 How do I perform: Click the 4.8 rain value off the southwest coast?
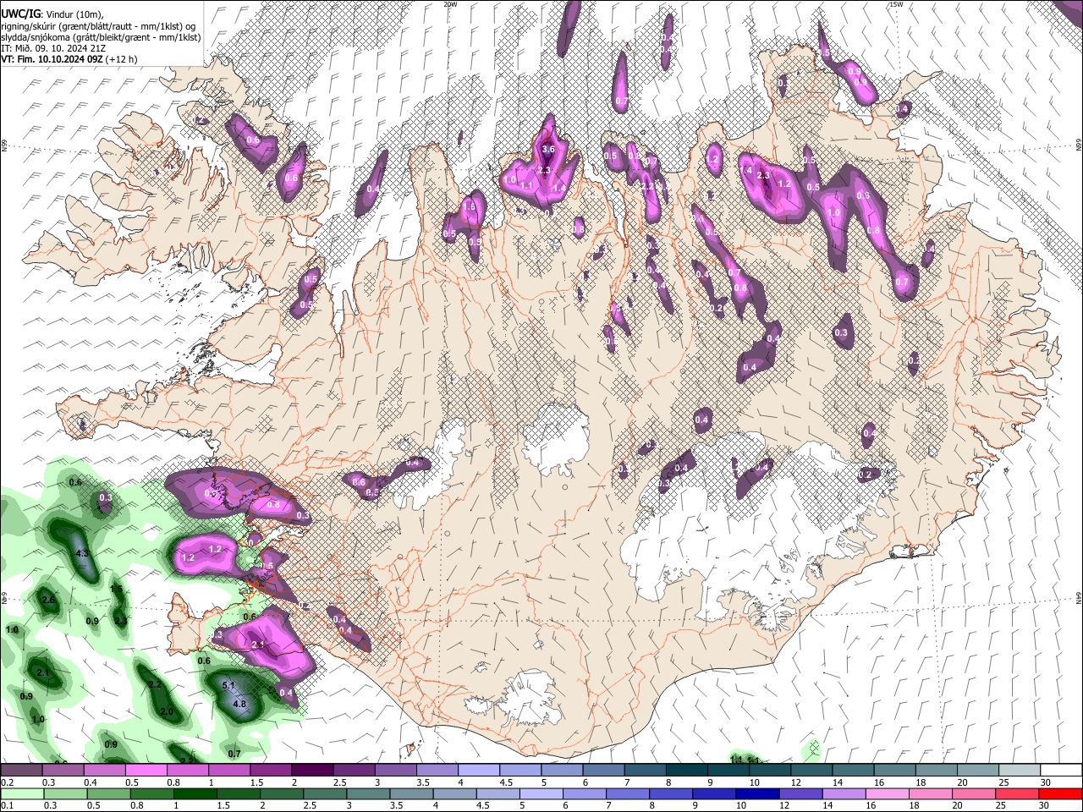pos(239,704)
